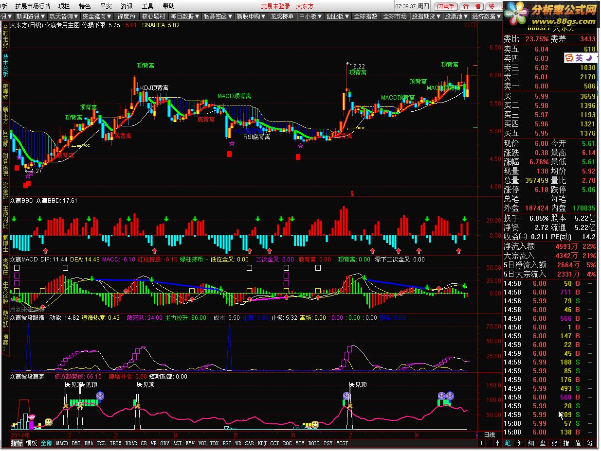Open the 顶栏 menu
Screen dimensions: 601x451
64,6
